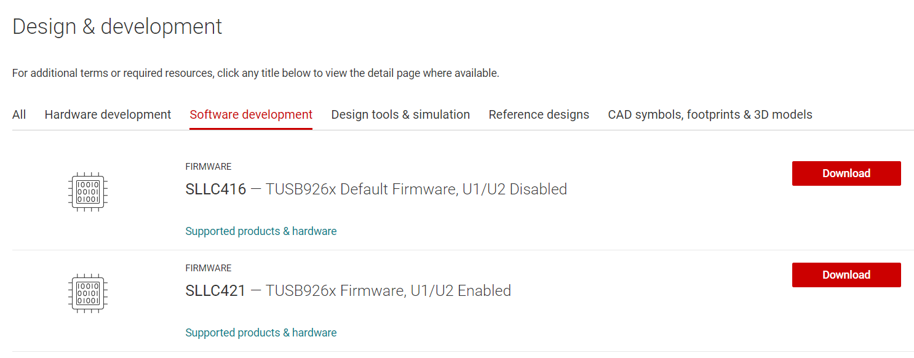Switch to the All tab
The height and width of the screenshot is (358, 914).
pos(19,114)
